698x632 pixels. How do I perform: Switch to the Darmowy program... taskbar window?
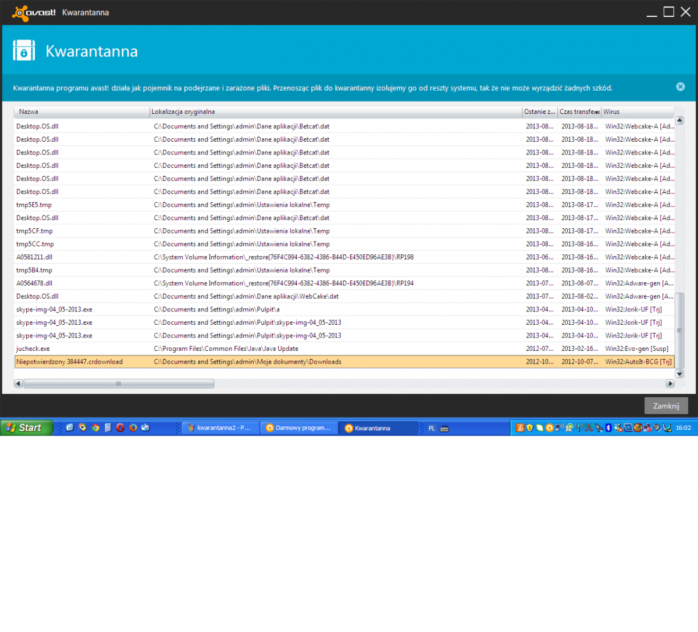(x=299, y=428)
